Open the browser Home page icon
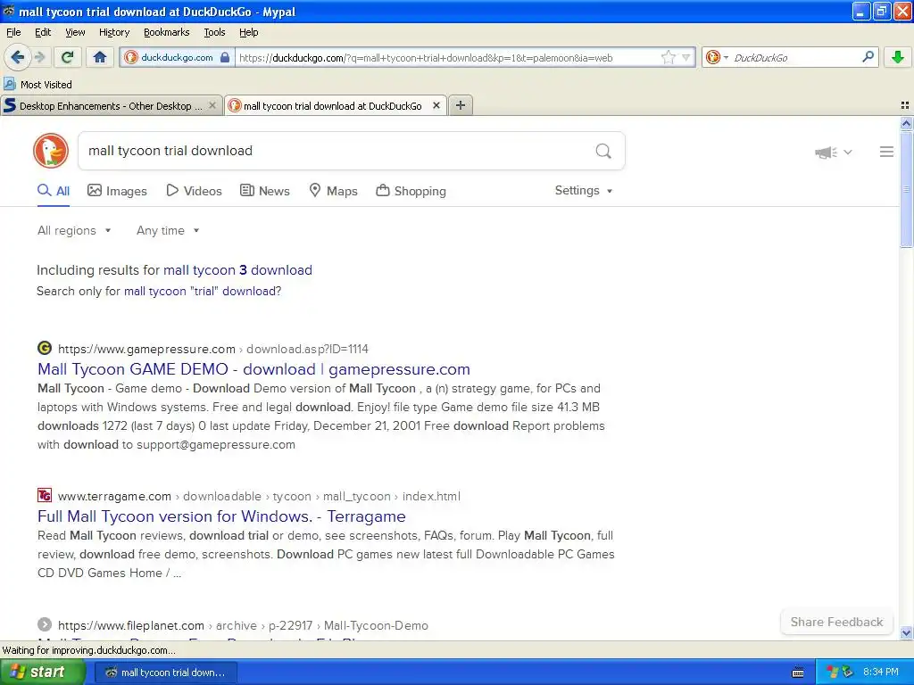Image resolution: width=914 pixels, height=685 pixels. pos(100,57)
